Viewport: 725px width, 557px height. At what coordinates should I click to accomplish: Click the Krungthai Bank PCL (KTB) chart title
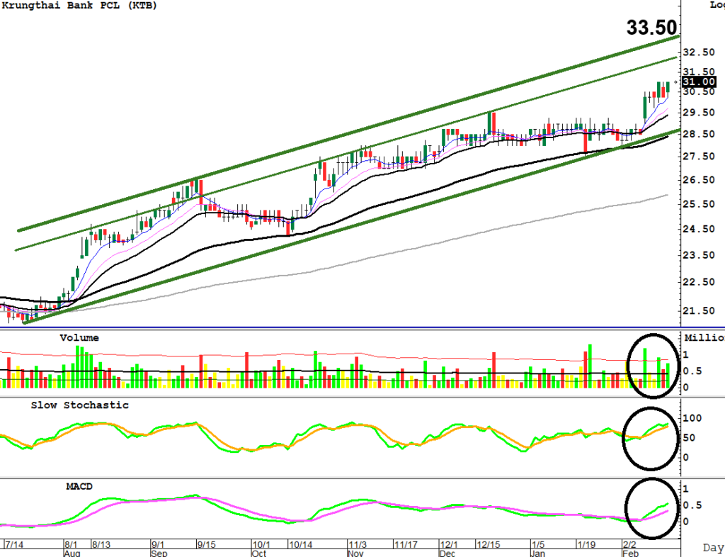point(79,6)
